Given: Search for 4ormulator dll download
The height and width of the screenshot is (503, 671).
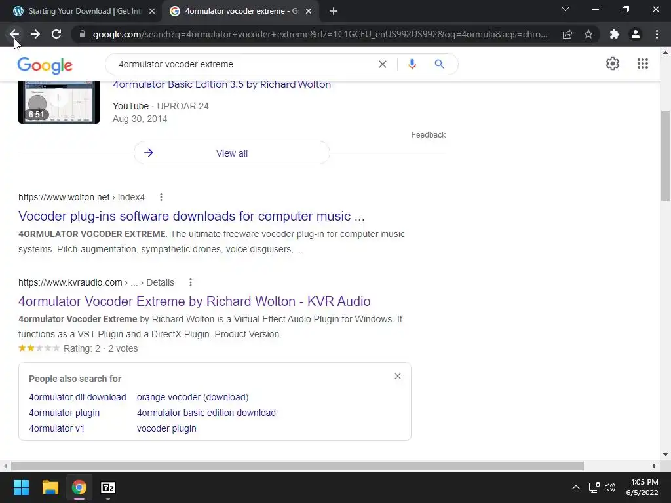Looking at the screenshot, I should click(x=77, y=397).
